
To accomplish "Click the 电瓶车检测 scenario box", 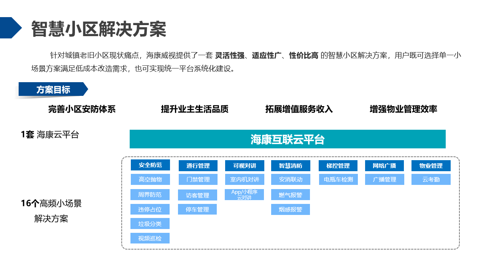I will coord(338,179).
